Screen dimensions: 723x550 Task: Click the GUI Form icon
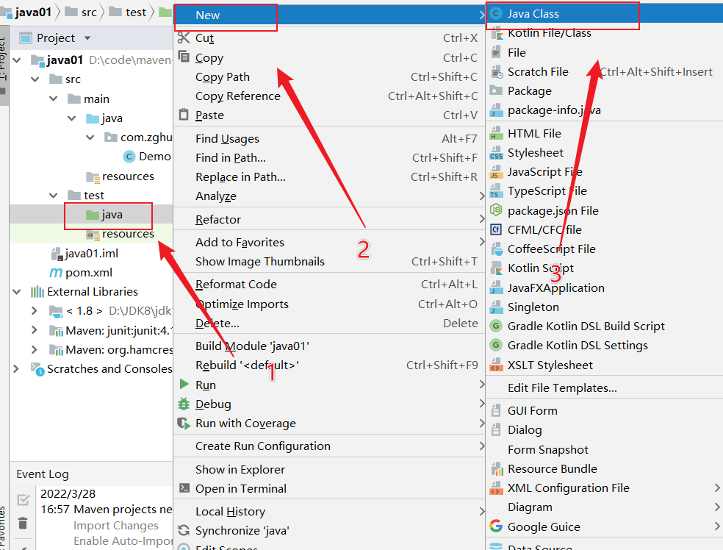(x=496, y=410)
